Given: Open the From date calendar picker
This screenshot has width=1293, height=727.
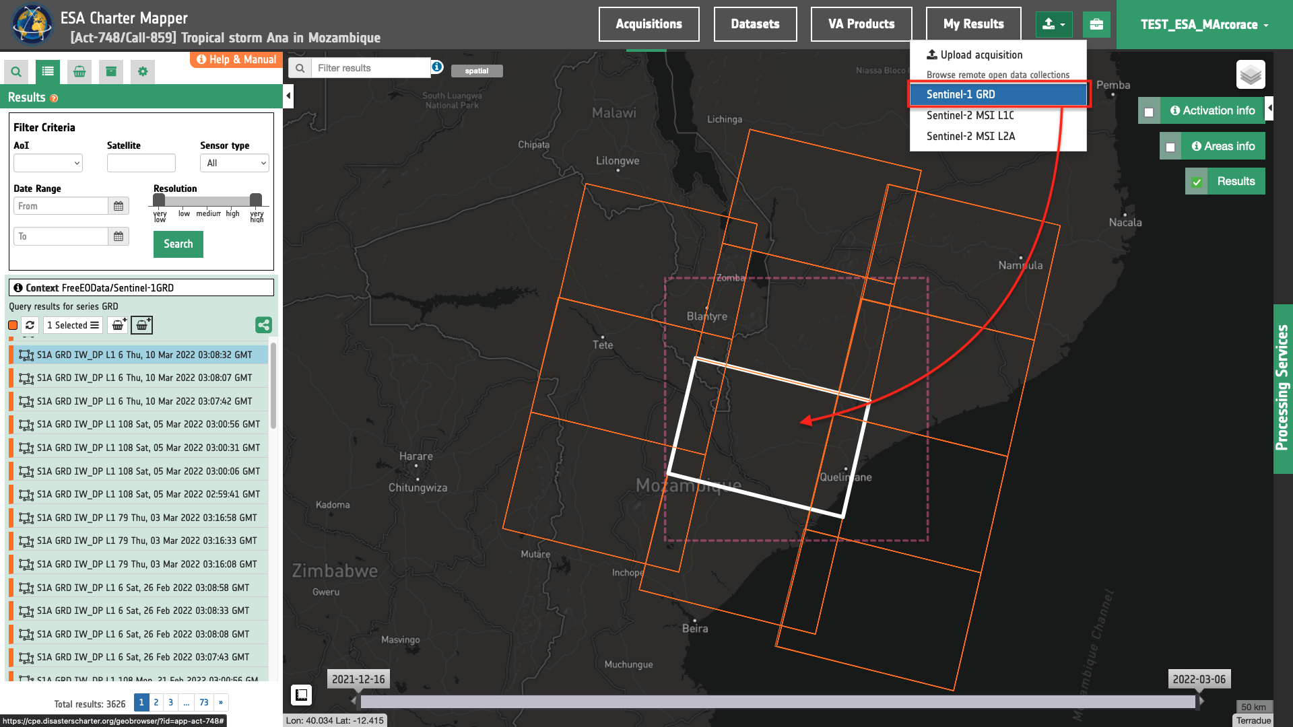Looking at the screenshot, I should 119,206.
